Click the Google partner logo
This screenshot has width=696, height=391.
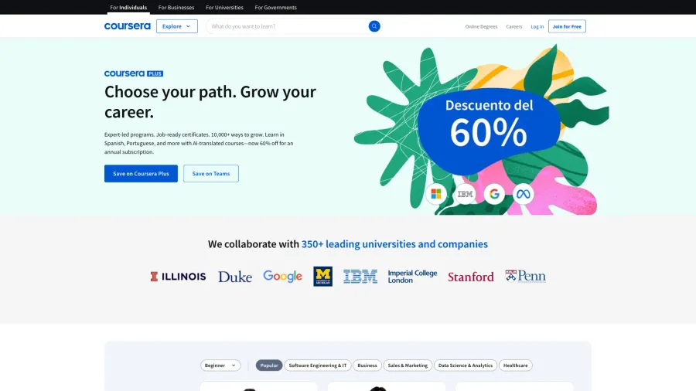282,276
